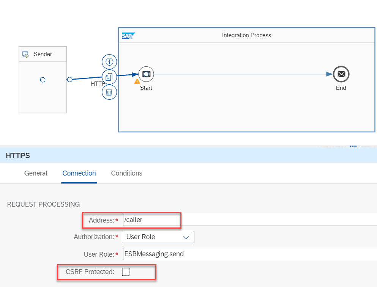Select the Start message event

146,74
